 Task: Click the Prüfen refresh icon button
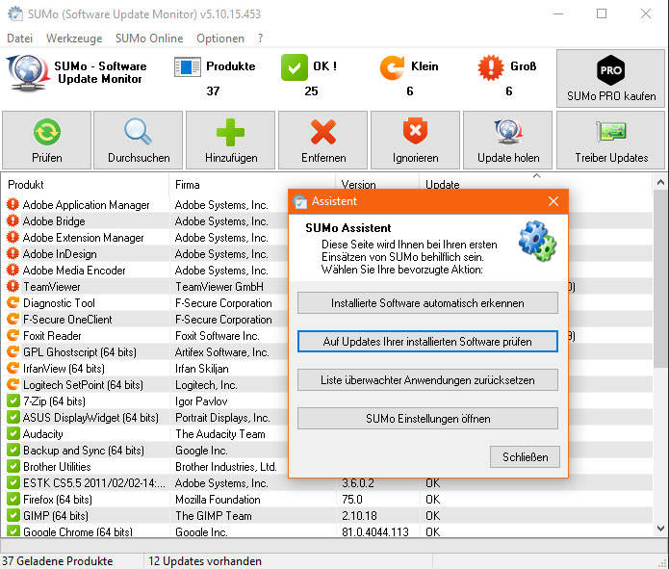[x=47, y=141]
